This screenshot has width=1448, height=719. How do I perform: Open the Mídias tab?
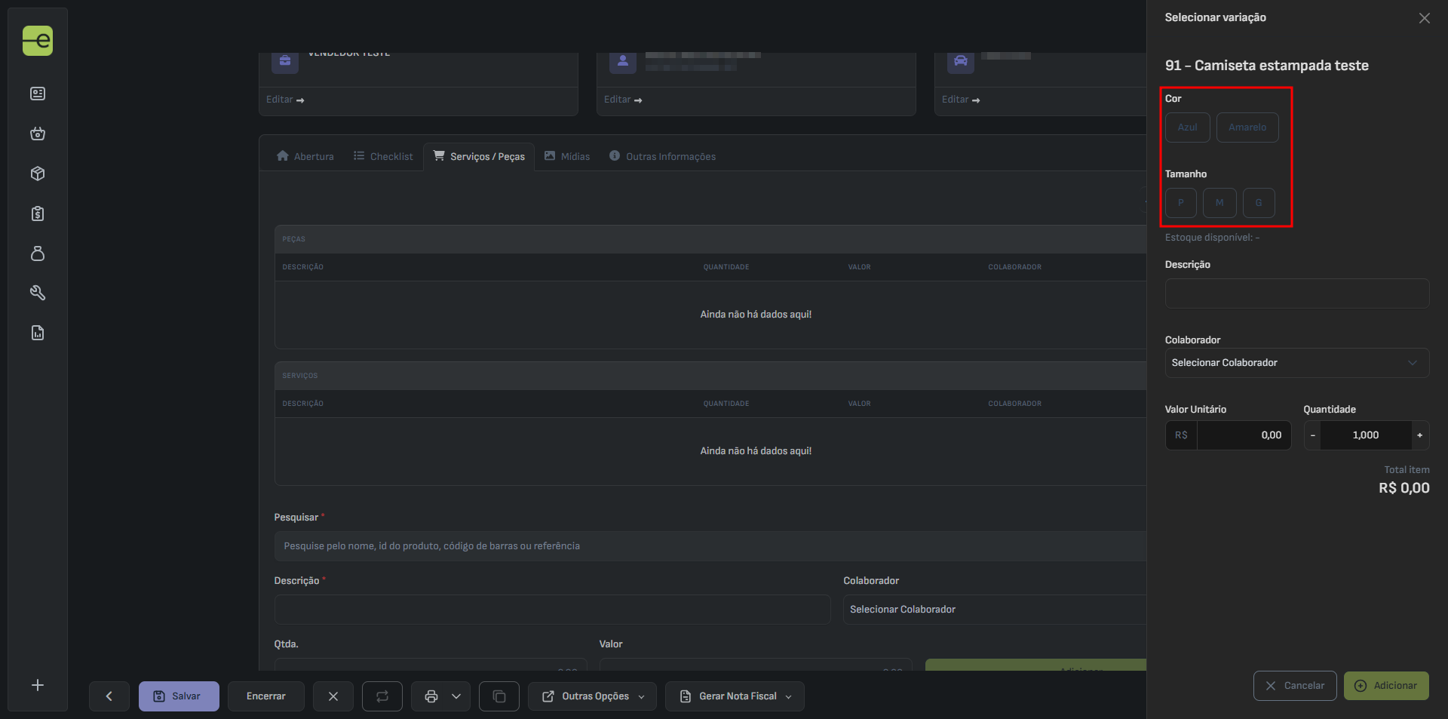(x=567, y=157)
